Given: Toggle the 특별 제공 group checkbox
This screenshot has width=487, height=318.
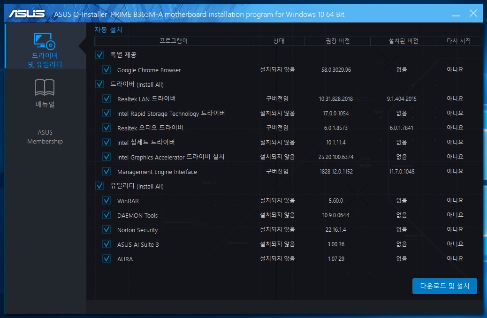Looking at the screenshot, I should [99, 55].
